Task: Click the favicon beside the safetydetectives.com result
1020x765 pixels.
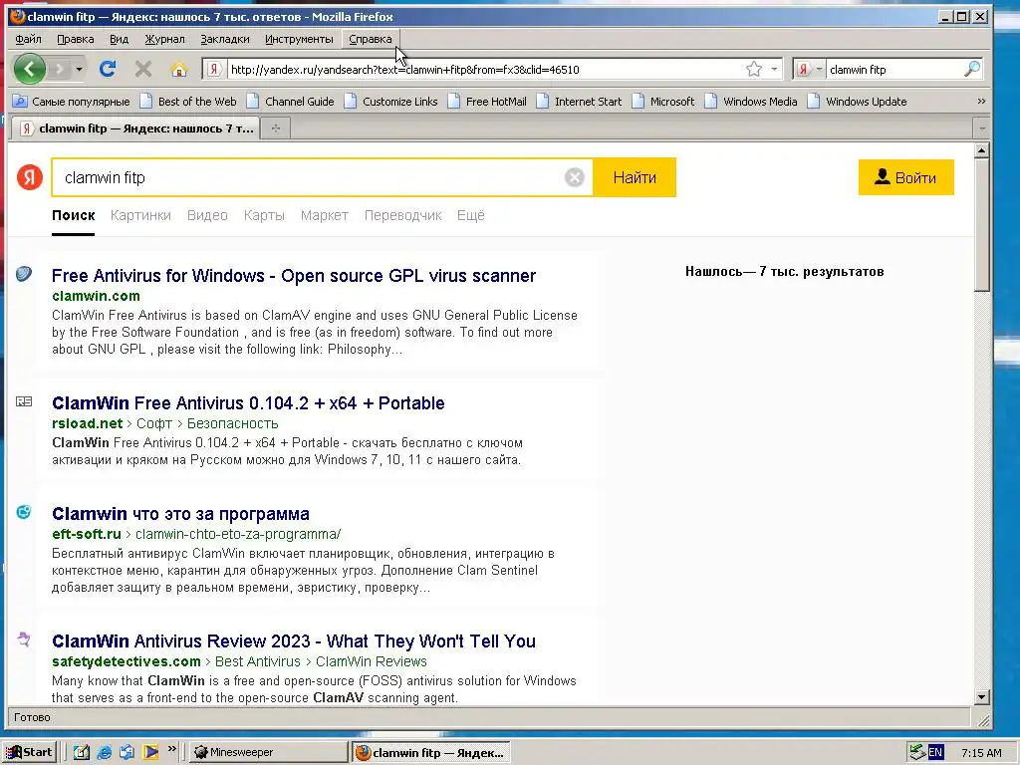Action: click(24, 639)
